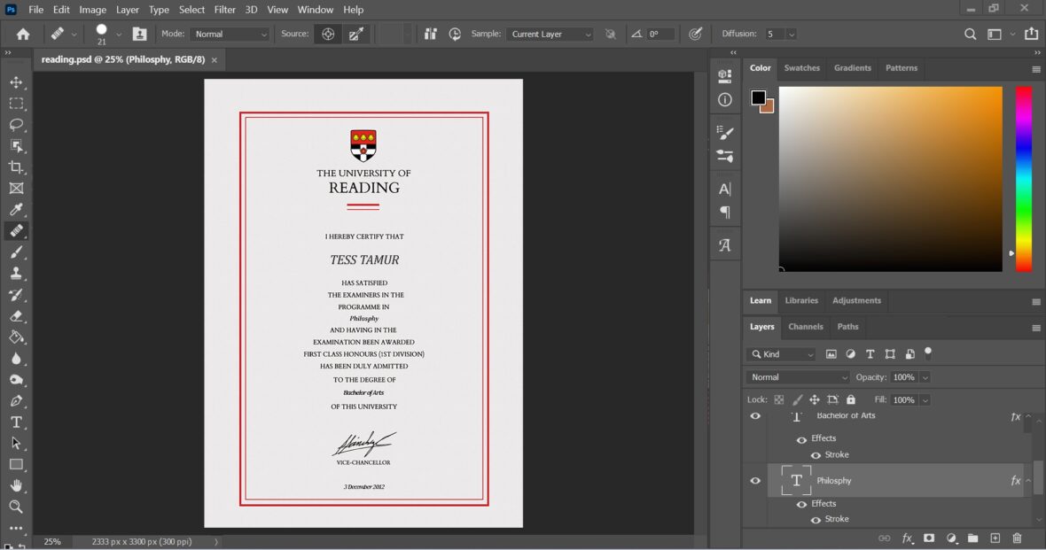
Task: Open the Add a layer style menu
Action: coord(907,538)
